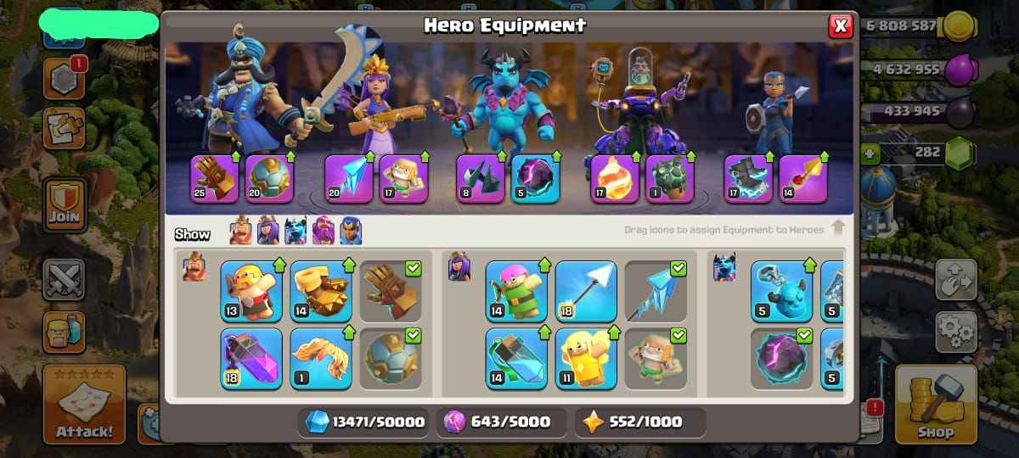Open the Shop button
Screen dimensions: 1019x458
click(936, 405)
